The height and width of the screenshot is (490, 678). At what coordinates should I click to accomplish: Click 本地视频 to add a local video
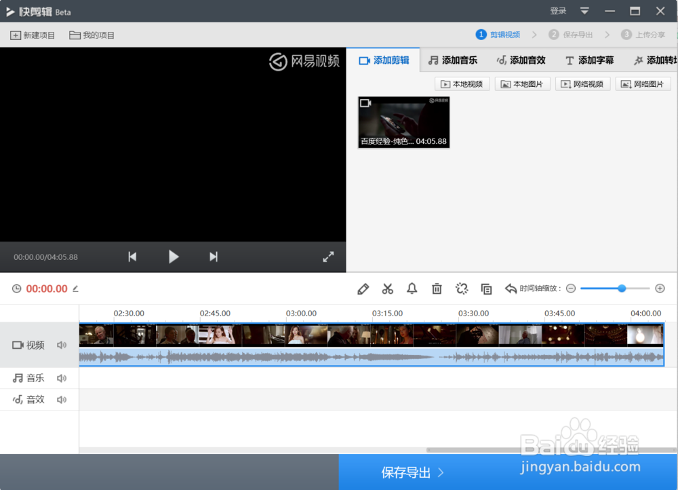[462, 83]
